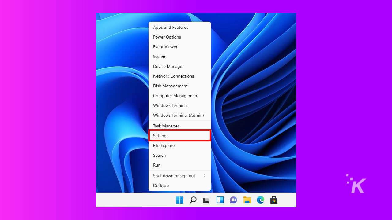This screenshot has height=220, width=392.
Task: View Power Options
Action: tap(167, 37)
